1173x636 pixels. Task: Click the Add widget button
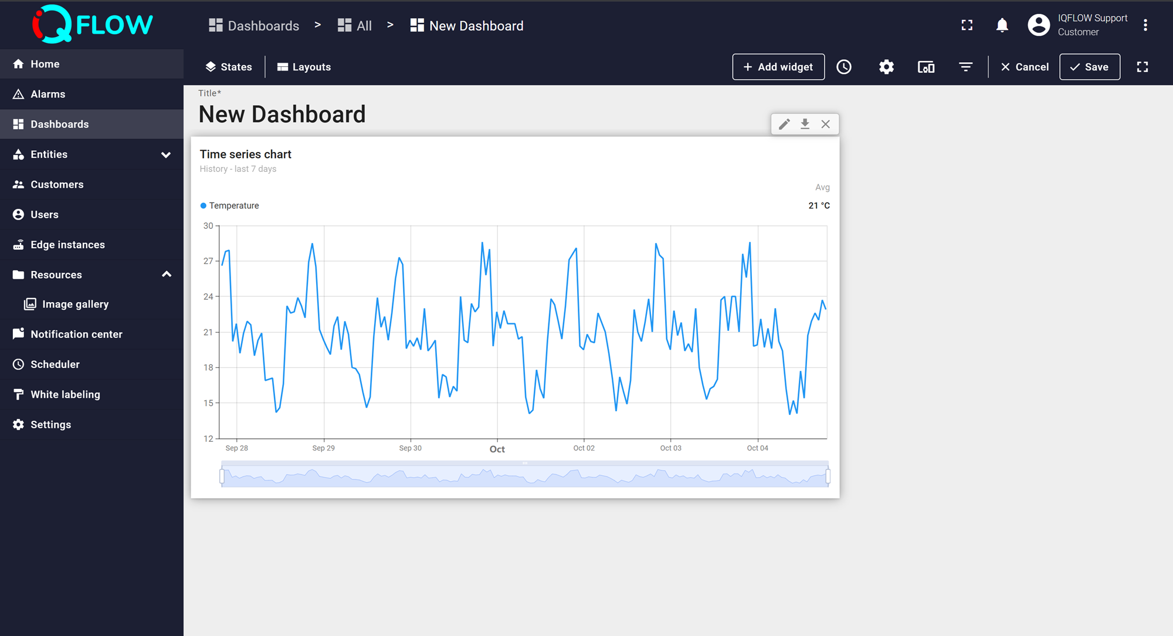[x=778, y=67]
